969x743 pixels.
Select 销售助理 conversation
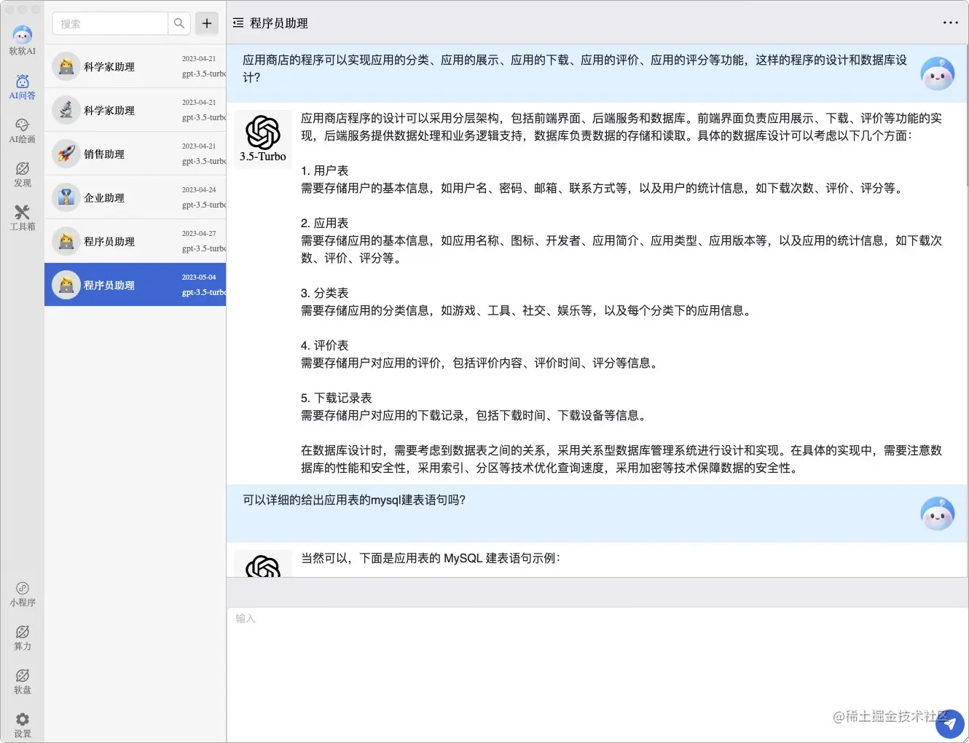coord(136,154)
